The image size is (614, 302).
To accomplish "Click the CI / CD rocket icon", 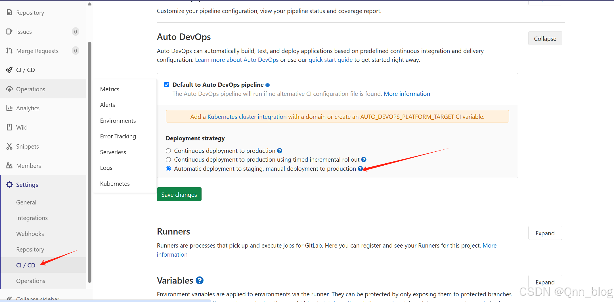I will pyautogui.click(x=9, y=69).
